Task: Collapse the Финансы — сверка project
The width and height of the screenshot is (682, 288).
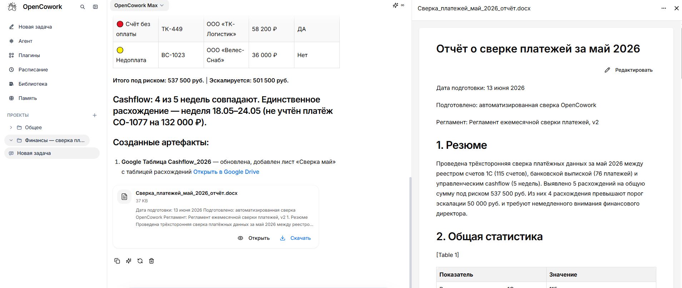Action: click(x=11, y=140)
